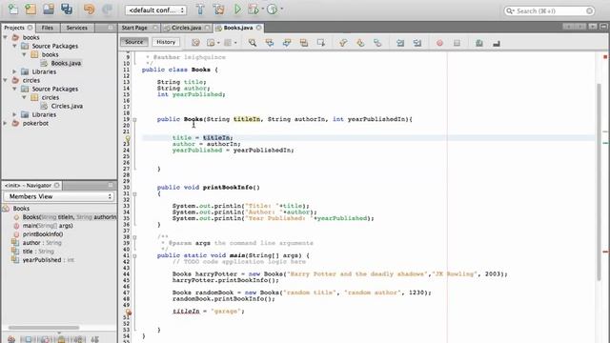Viewport: 610px width, 343px height.
Task: Toggle Highlight Search in editor toolbar
Action: point(304,43)
